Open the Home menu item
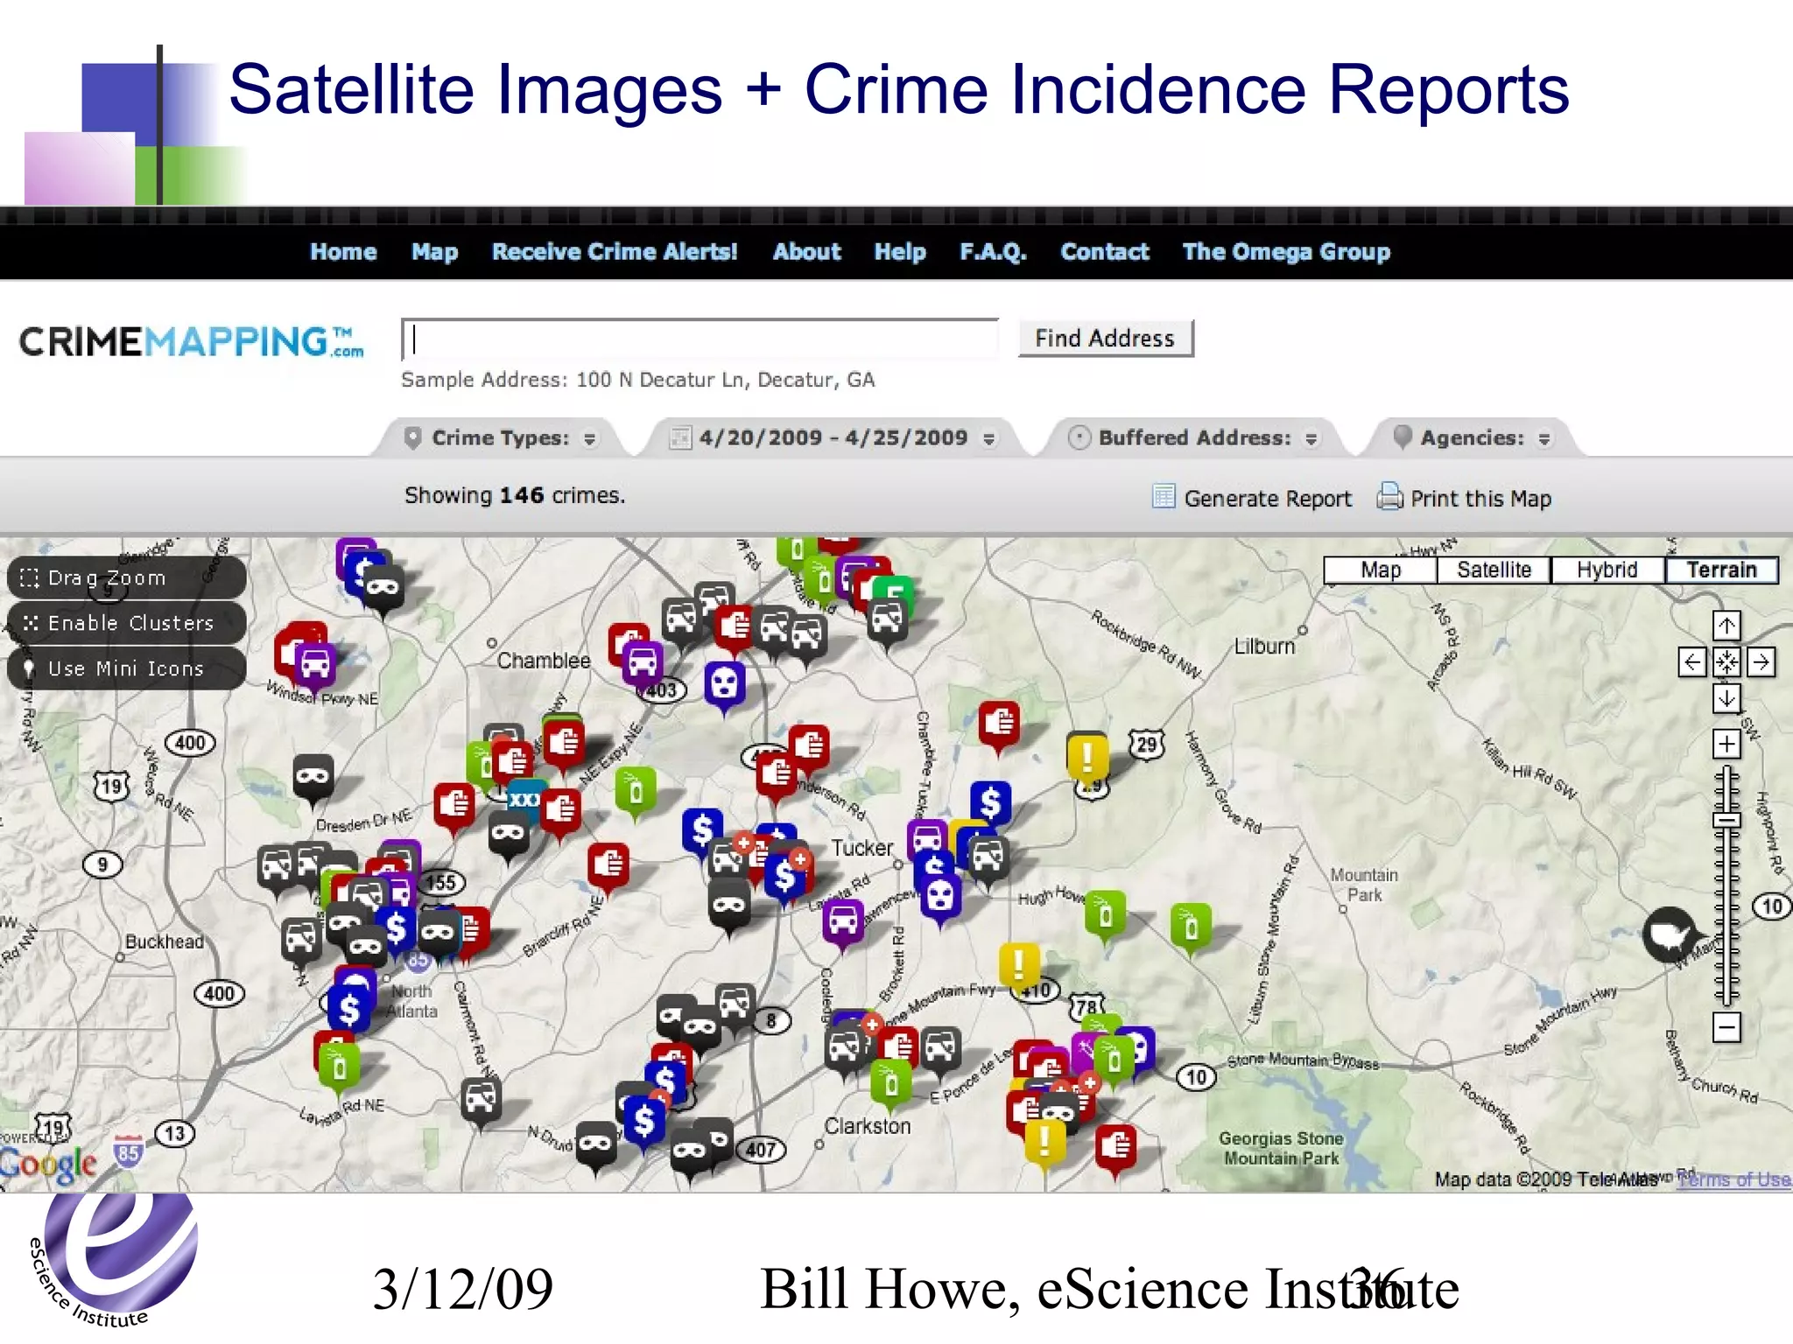This screenshot has width=1793, height=1344. coord(343,252)
